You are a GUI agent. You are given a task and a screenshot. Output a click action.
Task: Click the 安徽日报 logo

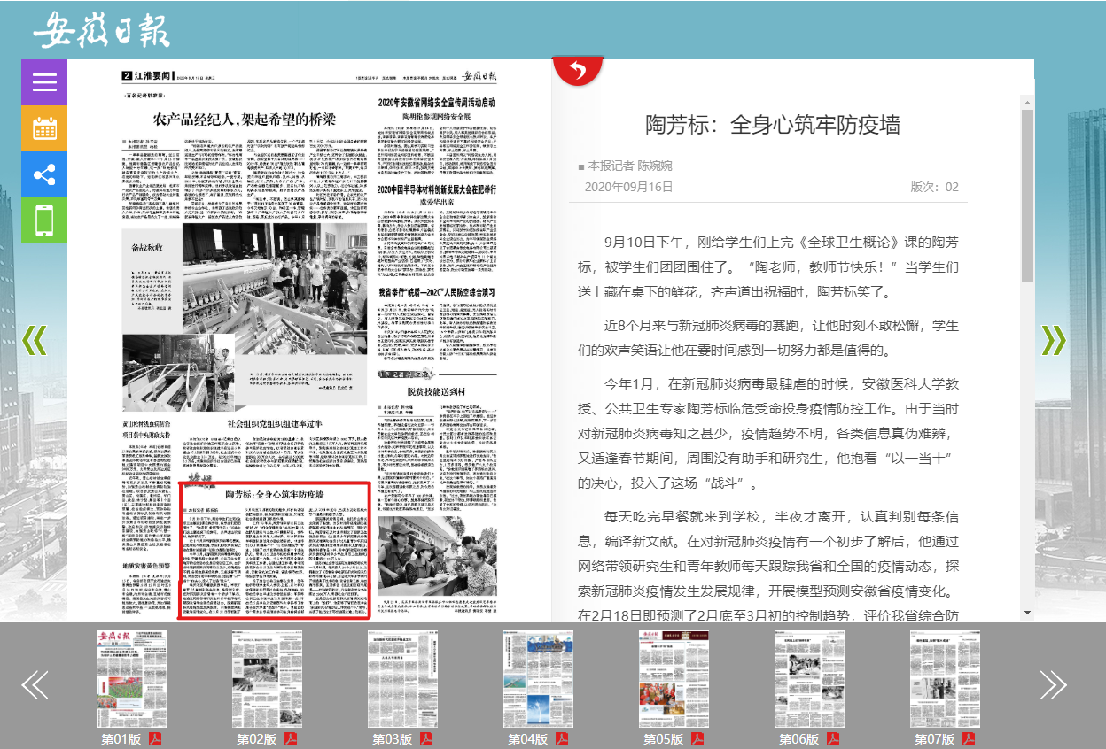[101, 31]
